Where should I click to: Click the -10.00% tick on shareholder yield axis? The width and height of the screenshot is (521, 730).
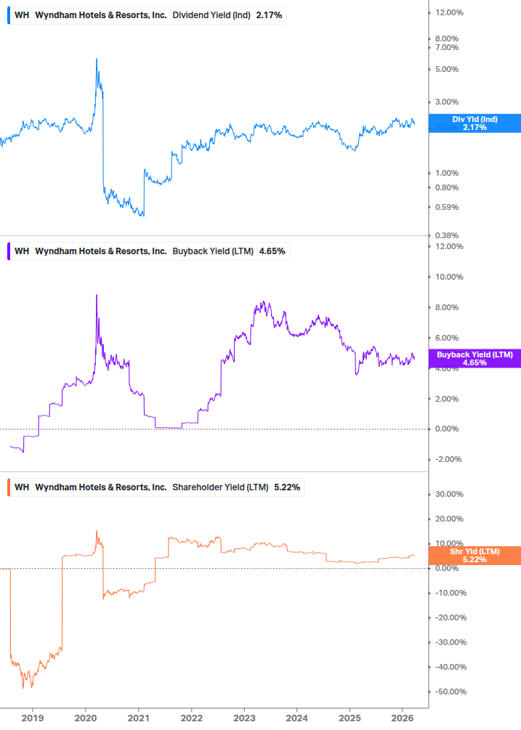[x=451, y=593]
